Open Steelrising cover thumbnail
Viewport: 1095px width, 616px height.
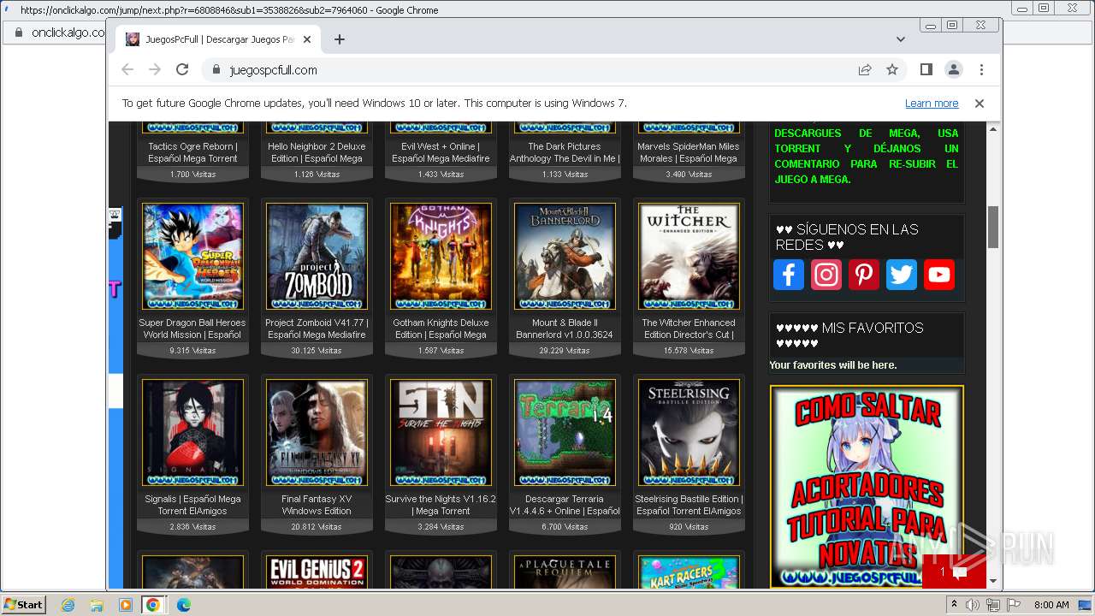pyautogui.click(x=689, y=433)
